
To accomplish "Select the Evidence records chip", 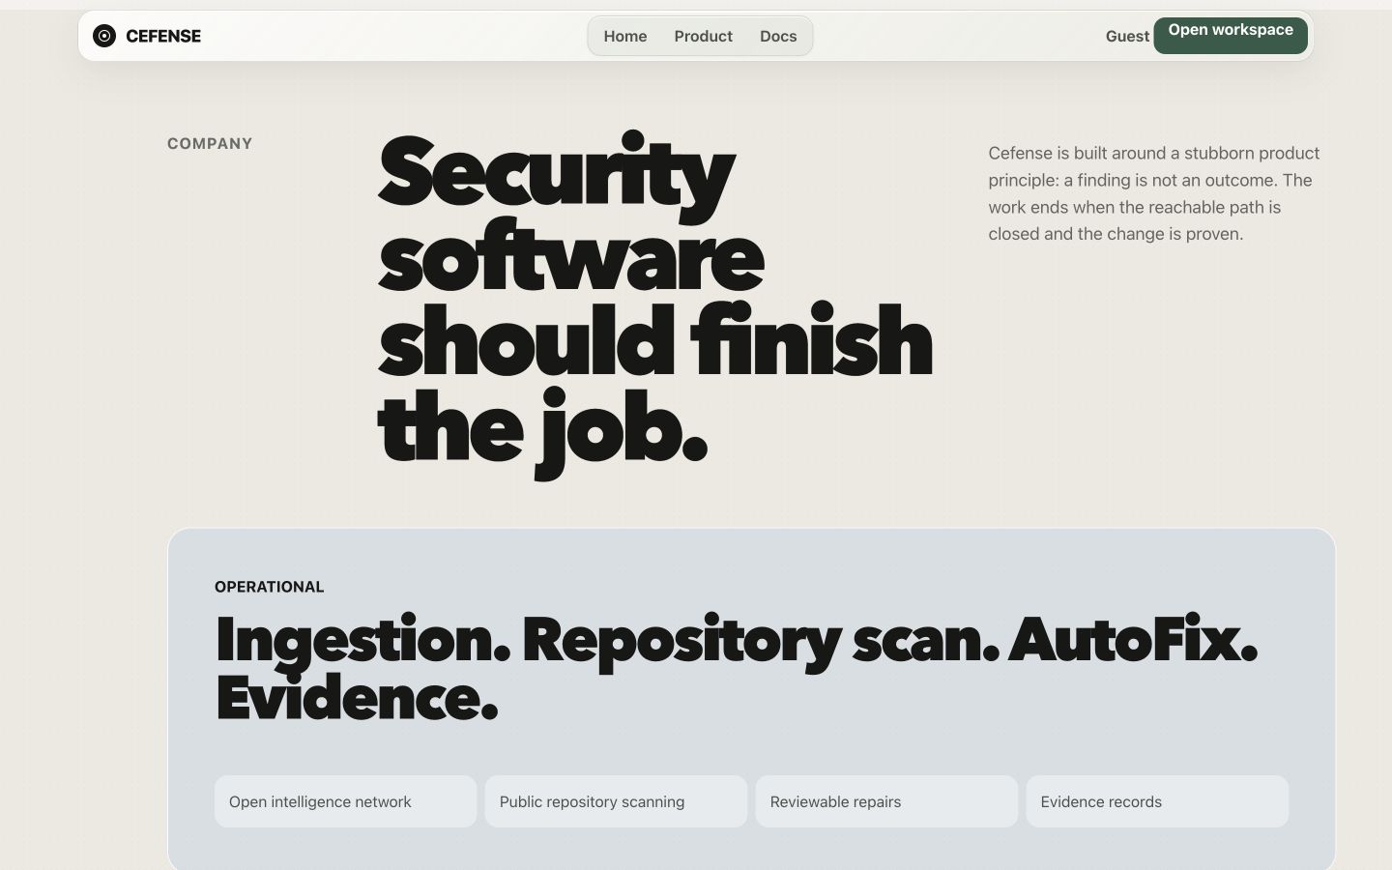I will (x=1157, y=801).
